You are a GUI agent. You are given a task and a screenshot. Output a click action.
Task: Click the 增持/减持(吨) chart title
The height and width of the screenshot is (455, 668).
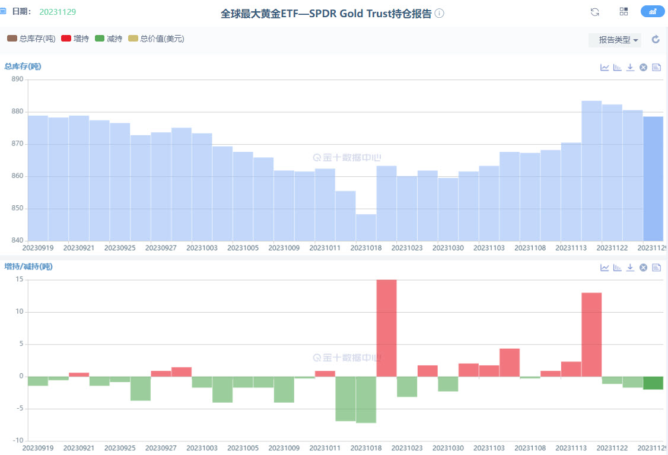pyautogui.click(x=28, y=267)
